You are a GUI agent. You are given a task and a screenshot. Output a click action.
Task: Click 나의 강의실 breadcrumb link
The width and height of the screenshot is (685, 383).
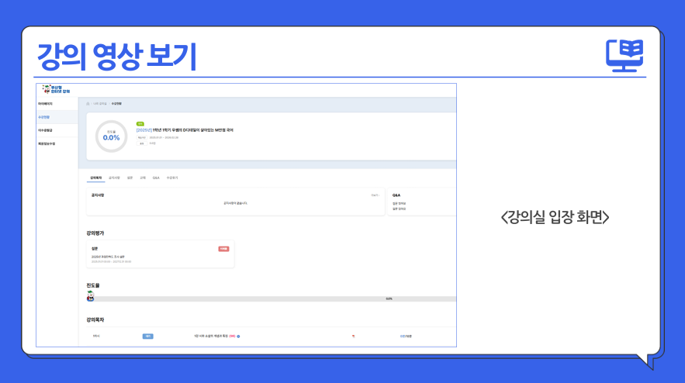100,103
